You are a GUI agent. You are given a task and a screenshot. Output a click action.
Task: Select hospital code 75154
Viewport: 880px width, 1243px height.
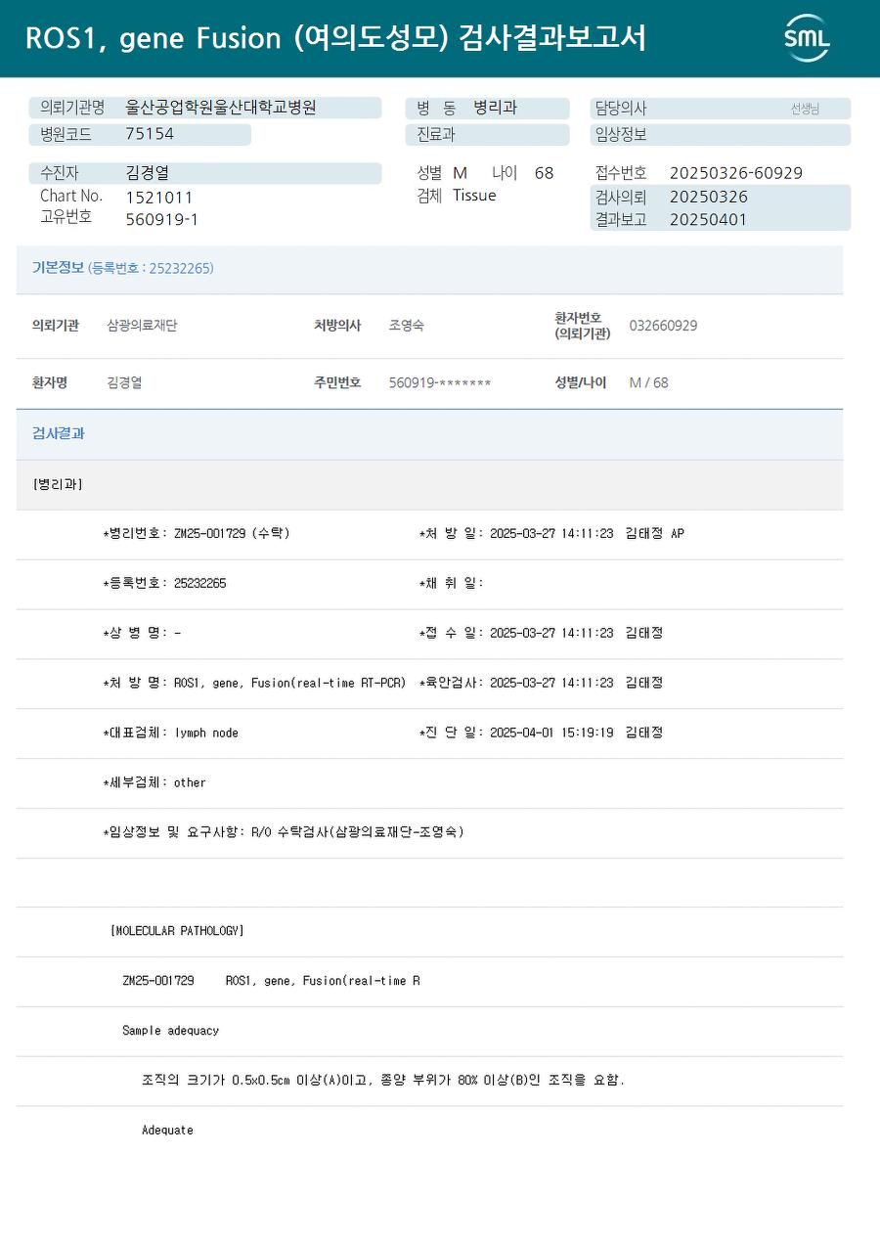tap(150, 134)
